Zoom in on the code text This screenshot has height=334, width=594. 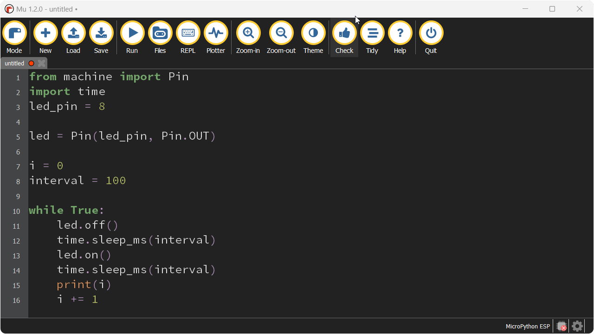[x=248, y=37]
